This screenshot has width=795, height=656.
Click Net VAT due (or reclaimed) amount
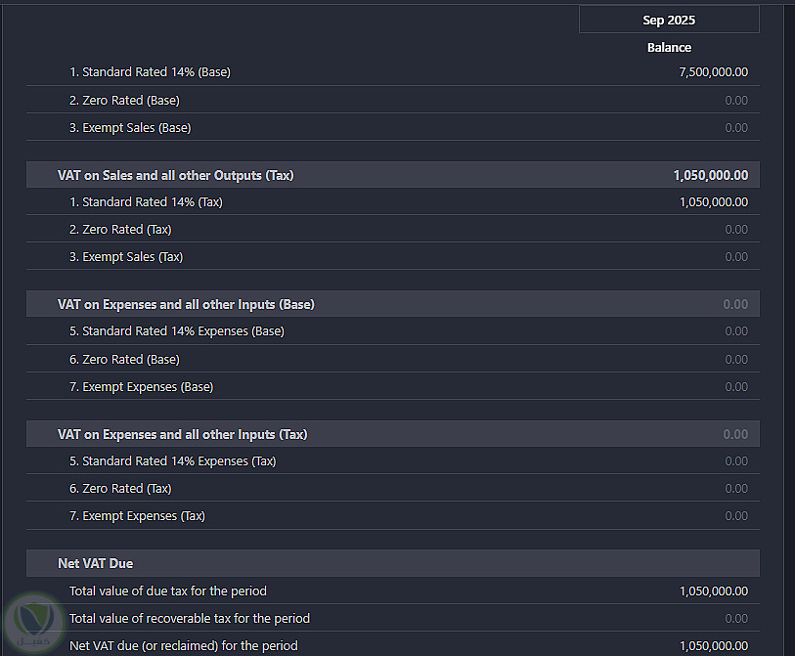click(713, 646)
